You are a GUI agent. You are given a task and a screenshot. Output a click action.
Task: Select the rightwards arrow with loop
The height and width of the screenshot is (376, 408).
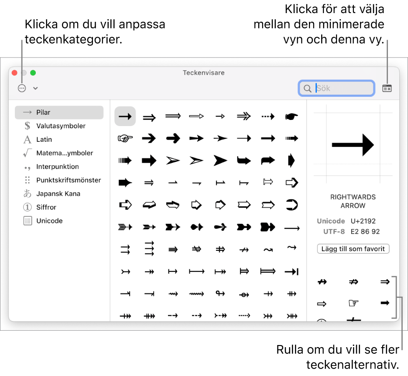[x=220, y=294]
